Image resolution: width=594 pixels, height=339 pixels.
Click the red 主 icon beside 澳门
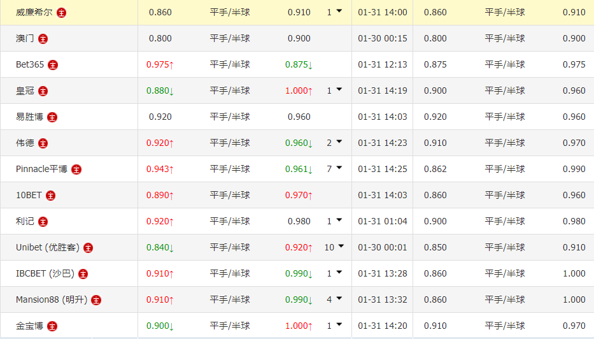point(43,38)
